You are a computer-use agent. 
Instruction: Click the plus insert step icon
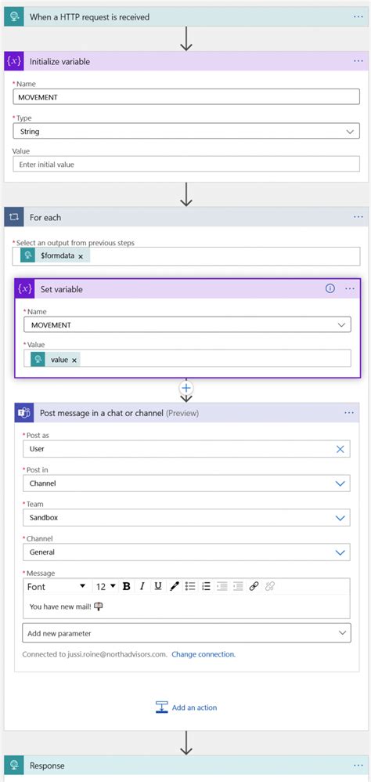pyautogui.click(x=186, y=388)
